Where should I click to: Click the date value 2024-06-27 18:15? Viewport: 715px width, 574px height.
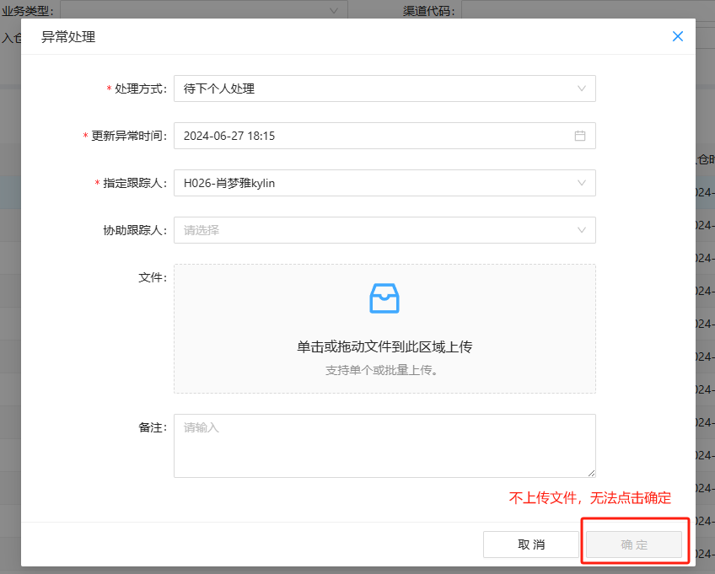[229, 136]
